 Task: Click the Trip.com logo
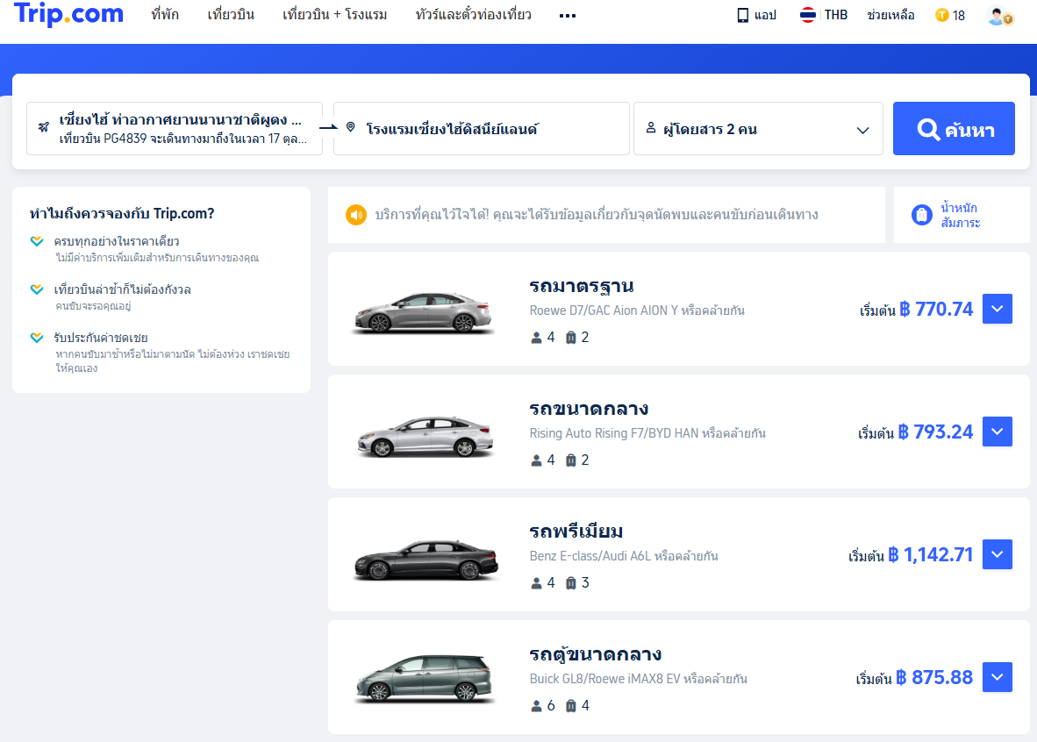(x=68, y=15)
